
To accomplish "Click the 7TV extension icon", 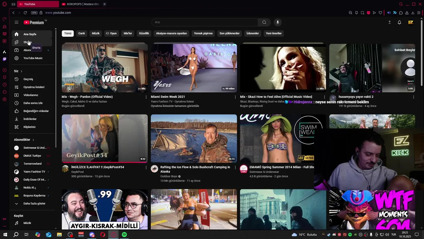I will [395, 13].
